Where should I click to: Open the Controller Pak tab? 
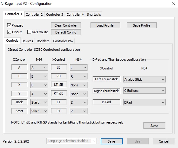[63, 41]
